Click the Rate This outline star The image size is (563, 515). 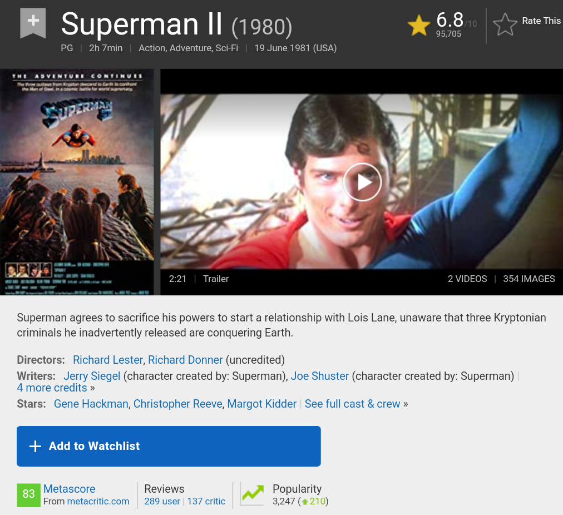pos(505,24)
